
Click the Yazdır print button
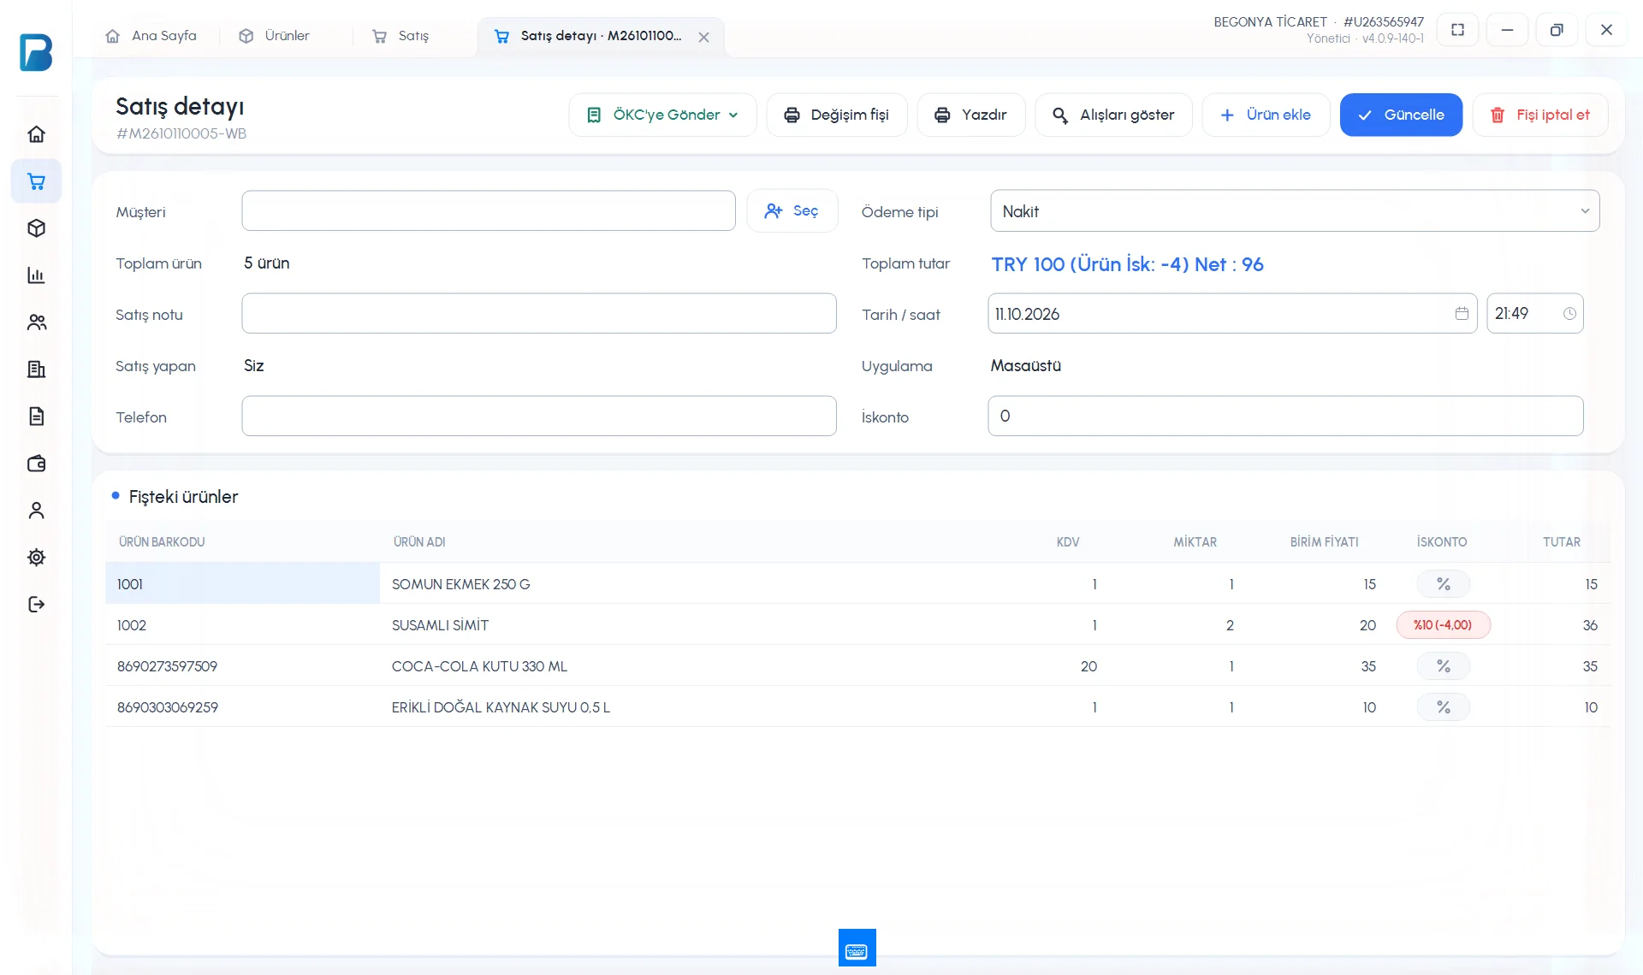pyautogui.click(x=971, y=115)
